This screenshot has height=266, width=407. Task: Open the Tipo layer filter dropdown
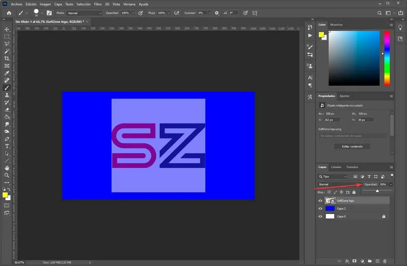click(x=333, y=176)
